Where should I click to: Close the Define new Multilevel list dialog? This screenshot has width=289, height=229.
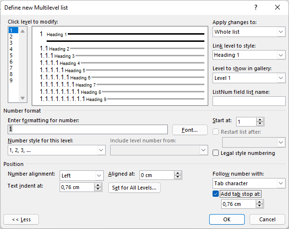pyautogui.click(x=277, y=7)
